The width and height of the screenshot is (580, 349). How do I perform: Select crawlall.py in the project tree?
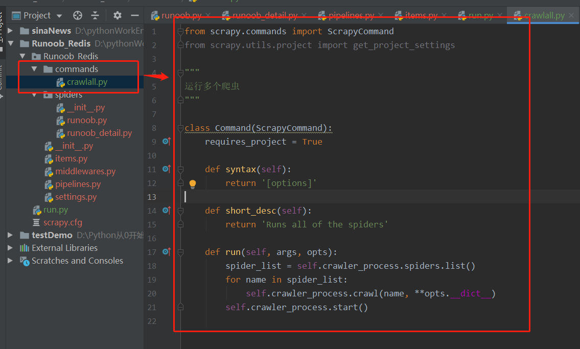point(82,82)
